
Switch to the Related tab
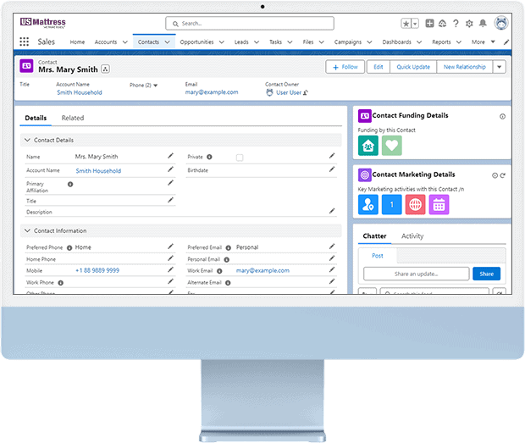(x=73, y=118)
